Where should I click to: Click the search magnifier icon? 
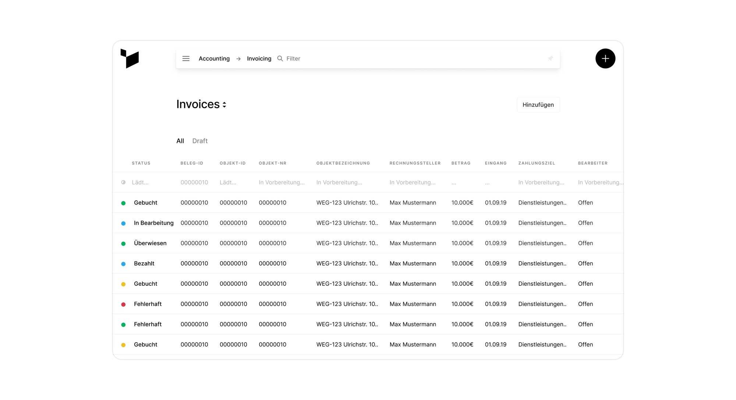(280, 59)
